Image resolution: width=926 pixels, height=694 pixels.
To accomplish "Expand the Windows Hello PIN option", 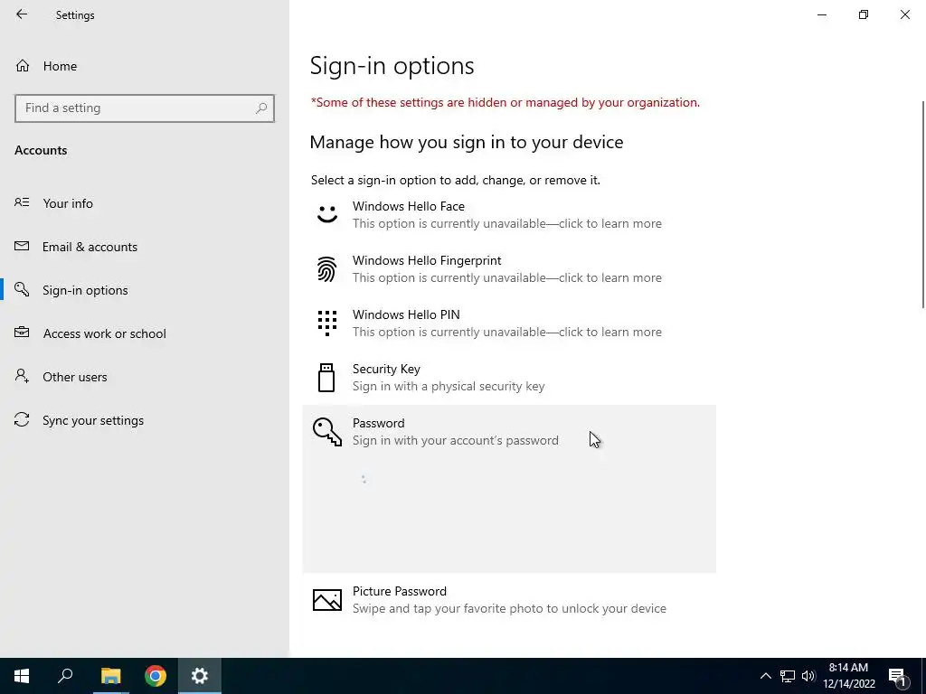I will pos(509,324).
